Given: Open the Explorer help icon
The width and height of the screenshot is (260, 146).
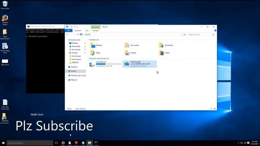Looking at the screenshot, I should click(x=215, y=30).
